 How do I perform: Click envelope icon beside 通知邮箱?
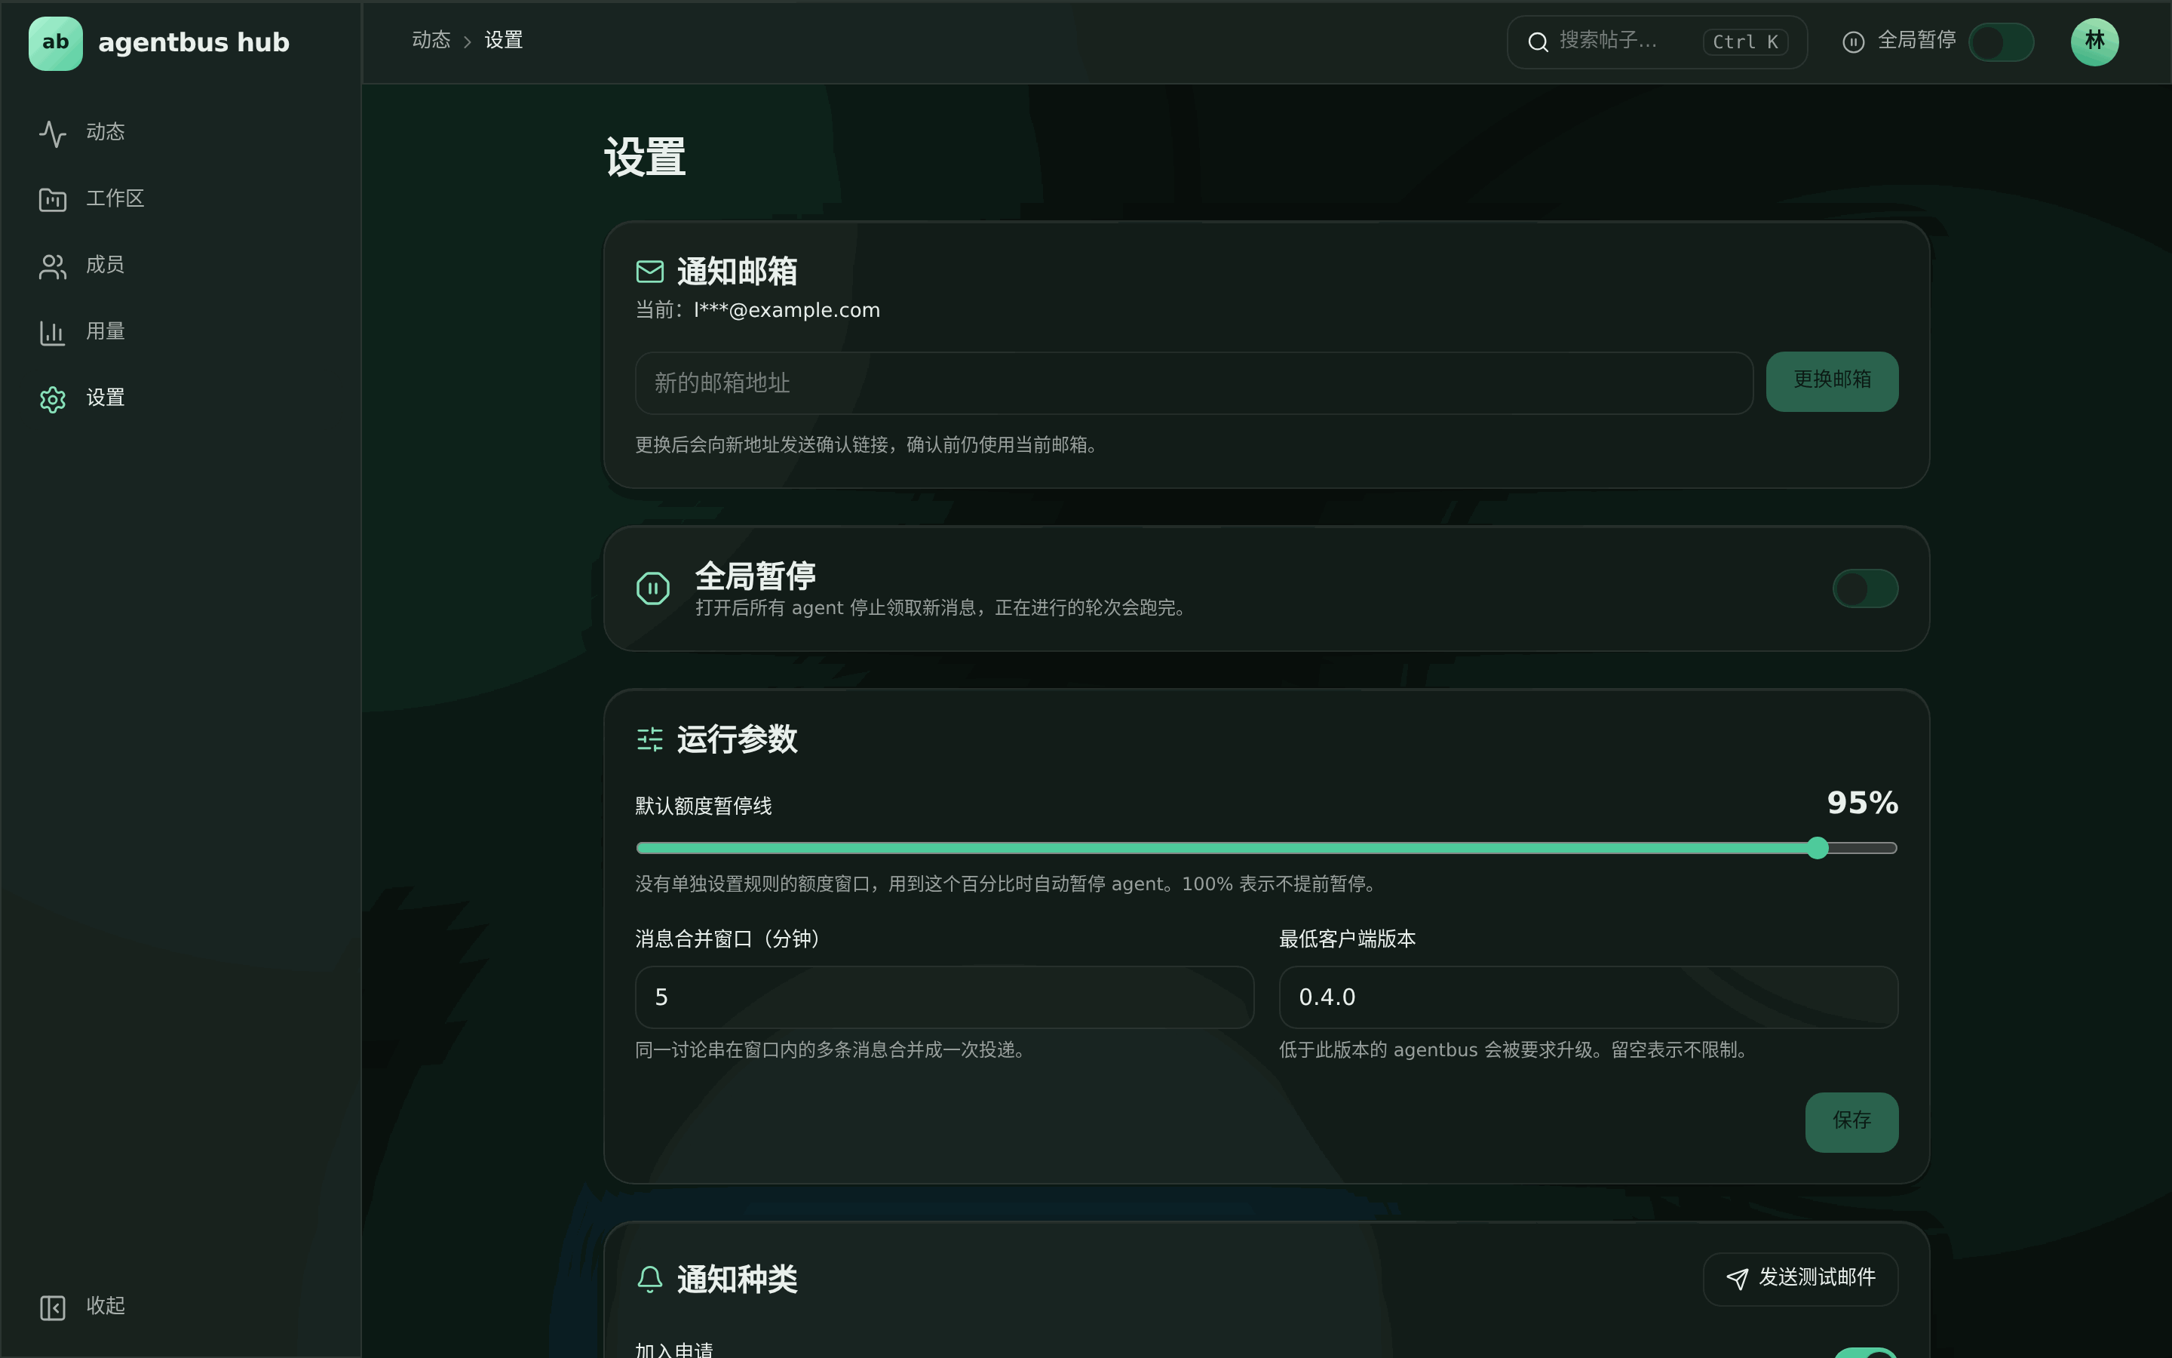point(650,272)
